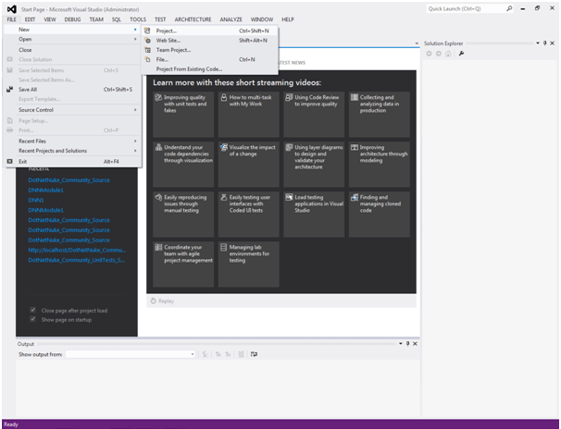Image resolution: width=561 pixels, height=429 pixels.
Task: Open 'Using Code Review to improve quality' tile
Action: 314,115
